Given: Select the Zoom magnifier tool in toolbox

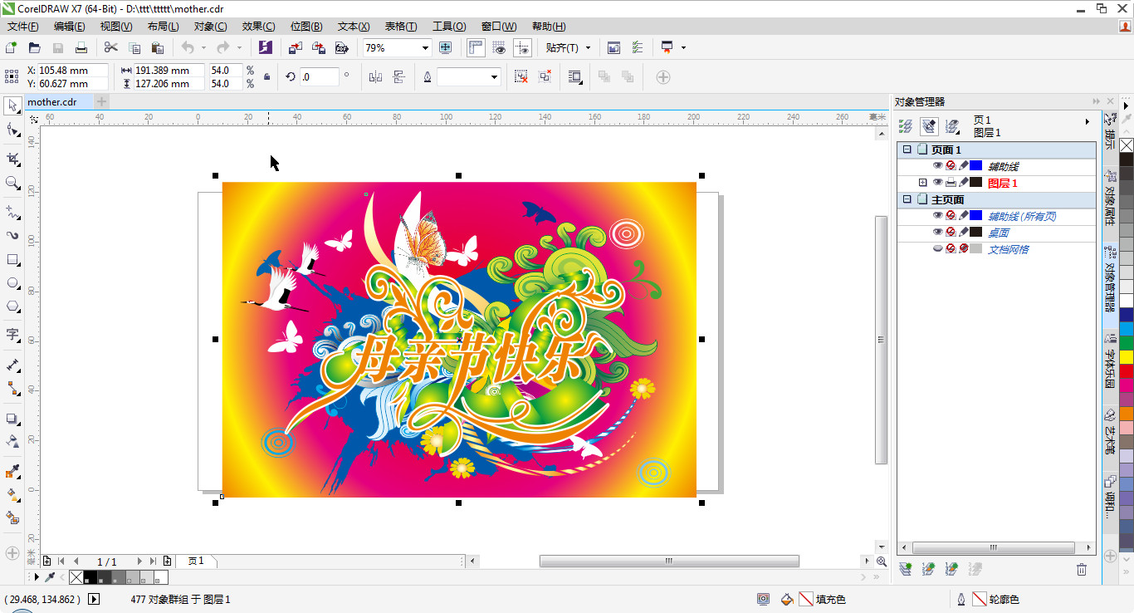Looking at the screenshot, I should [x=12, y=183].
